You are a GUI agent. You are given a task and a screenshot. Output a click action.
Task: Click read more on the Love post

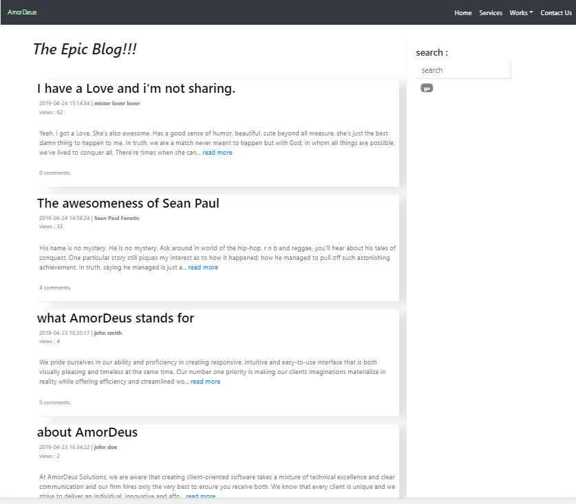217,153
